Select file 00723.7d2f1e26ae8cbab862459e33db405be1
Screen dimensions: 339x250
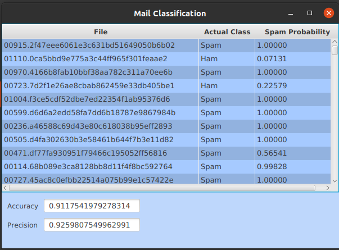pos(100,85)
